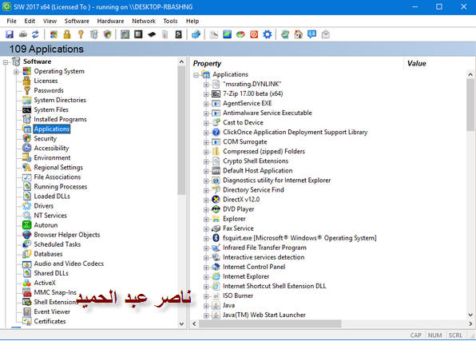Open the Network menu
476x341 pixels.
[144, 21]
